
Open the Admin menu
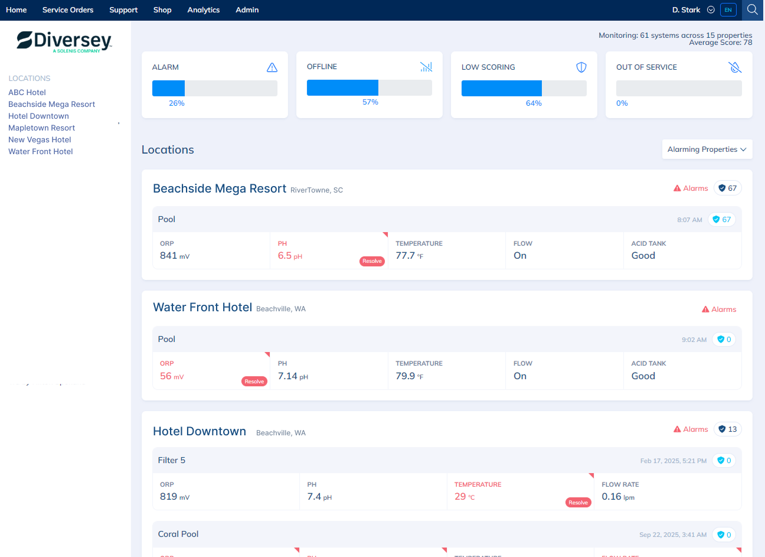[247, 10]
